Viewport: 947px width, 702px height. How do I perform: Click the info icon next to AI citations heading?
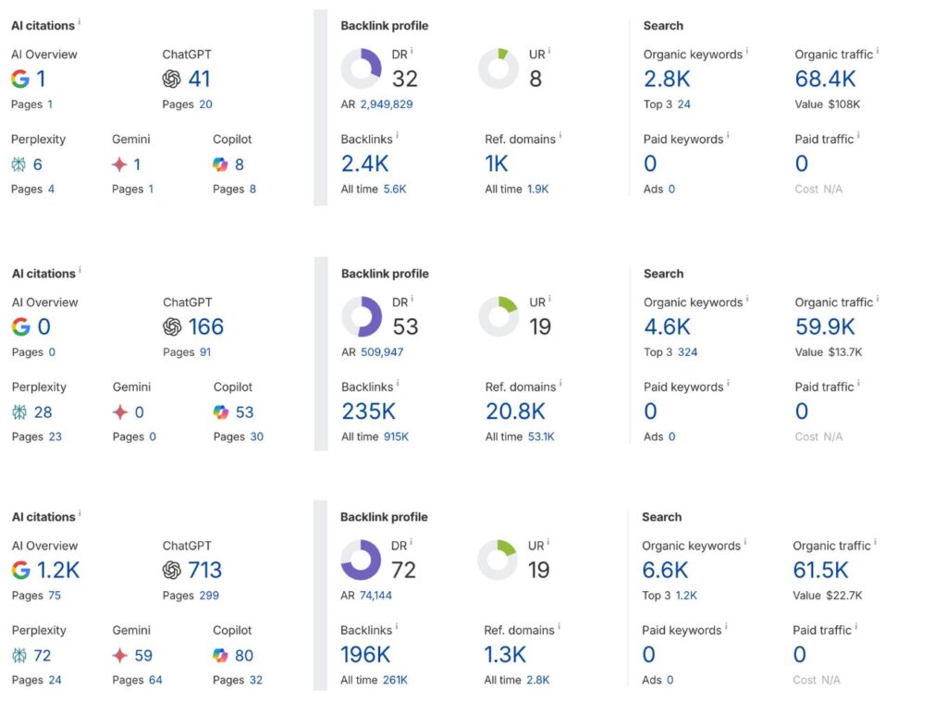click(81, 21)
